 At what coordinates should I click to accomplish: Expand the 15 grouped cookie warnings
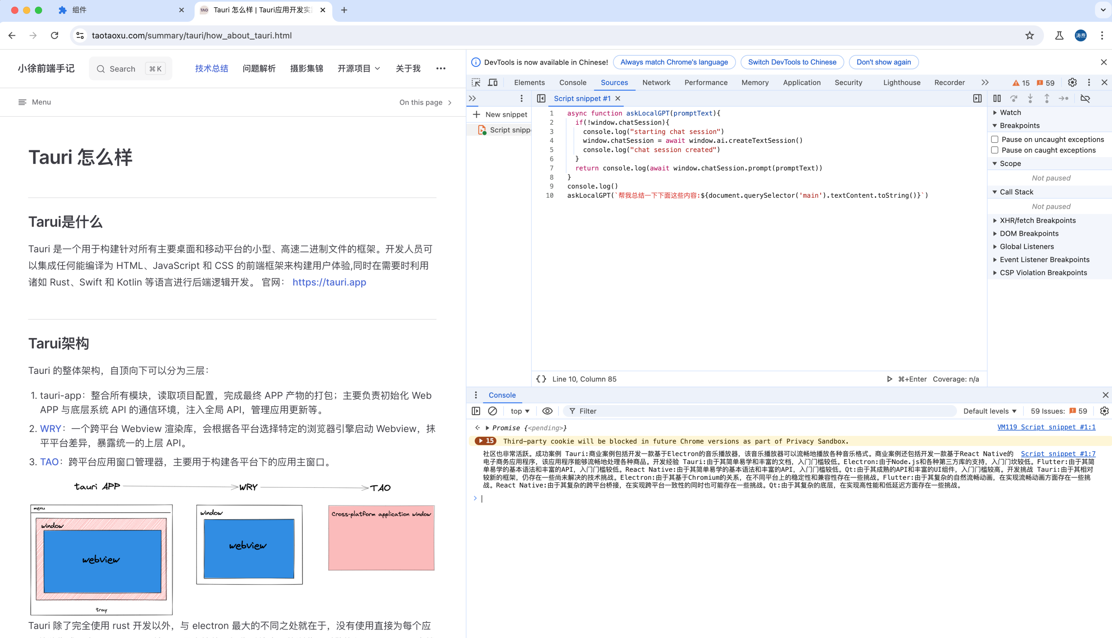click(x=485, y=441)
